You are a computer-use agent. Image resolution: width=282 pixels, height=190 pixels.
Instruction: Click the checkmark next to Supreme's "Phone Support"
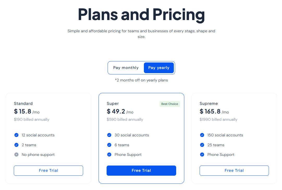coord(202,154)
